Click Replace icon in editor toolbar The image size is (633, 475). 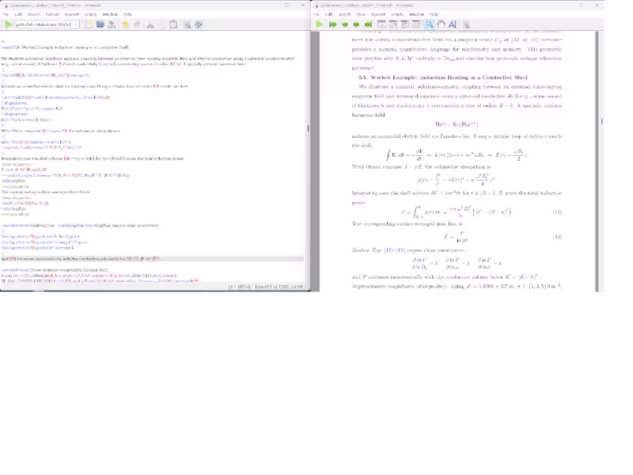coord(199,25)
